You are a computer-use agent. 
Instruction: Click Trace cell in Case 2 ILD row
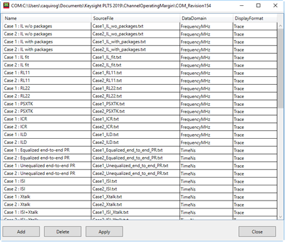[255, 143]
